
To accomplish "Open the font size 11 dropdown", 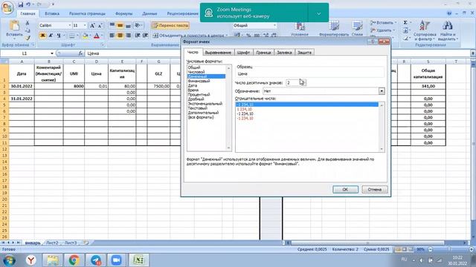I will tap(85, 25).
